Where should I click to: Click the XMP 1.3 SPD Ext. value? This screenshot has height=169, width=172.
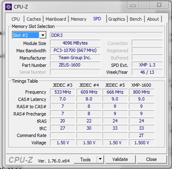tap(147, 65)
